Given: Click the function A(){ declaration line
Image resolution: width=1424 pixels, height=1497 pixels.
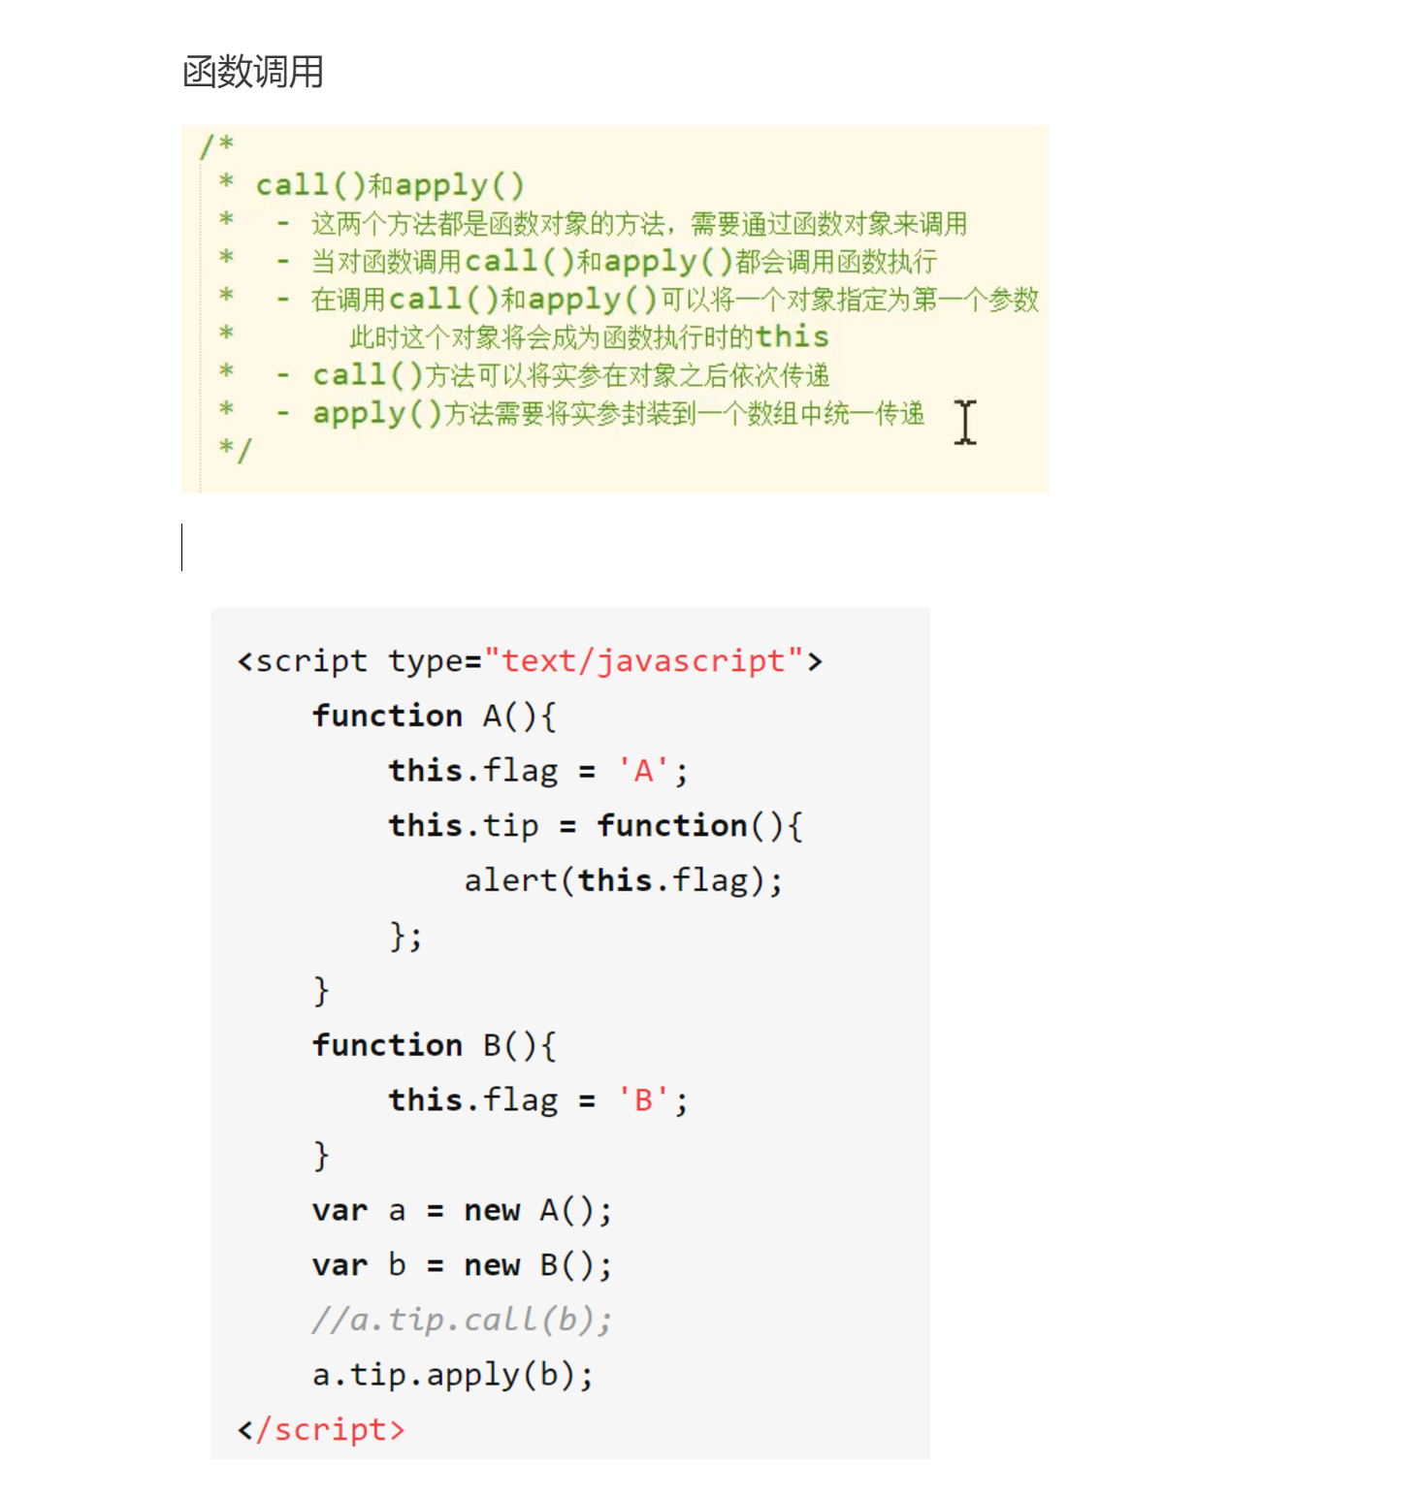Looking at the screenshot, I should tap(434, 717).
